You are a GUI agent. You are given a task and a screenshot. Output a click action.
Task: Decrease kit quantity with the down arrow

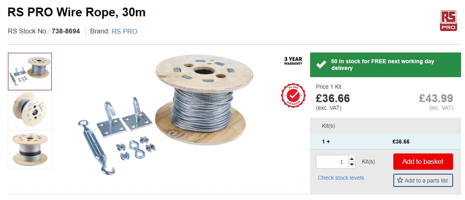pyautogui.click(x=352, y=165)
